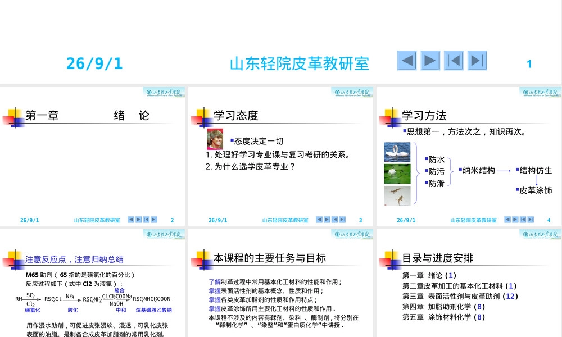Click the lotus leaf photo

(x=397, y=174)
